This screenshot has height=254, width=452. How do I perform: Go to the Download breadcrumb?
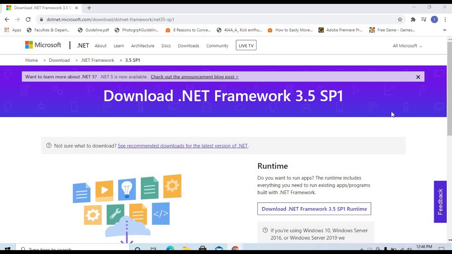point(59,60)
